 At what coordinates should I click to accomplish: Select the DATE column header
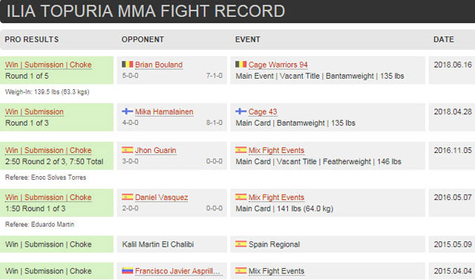[444, 39]
